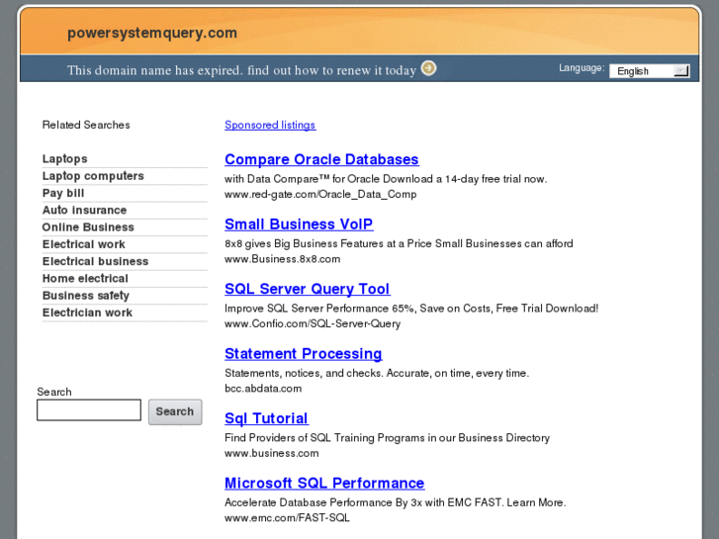Select Laptop computers related search
Screen dimensions: 719x539
tap(93, 176)
